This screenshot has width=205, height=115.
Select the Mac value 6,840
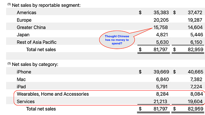(x=163, y=79)
